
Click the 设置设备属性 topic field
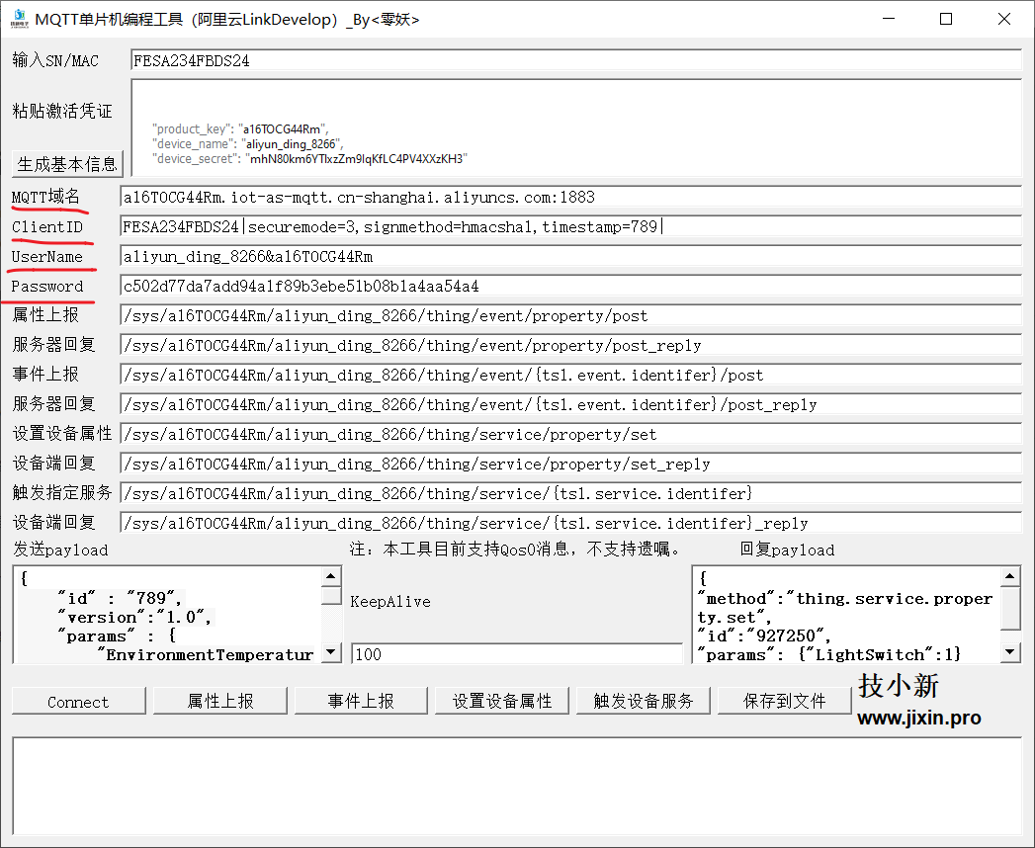571,434
